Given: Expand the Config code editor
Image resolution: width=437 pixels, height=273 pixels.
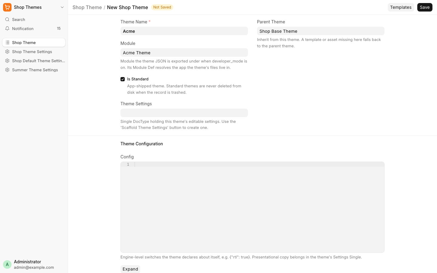Looking at the screenshot, I should 130,269.
